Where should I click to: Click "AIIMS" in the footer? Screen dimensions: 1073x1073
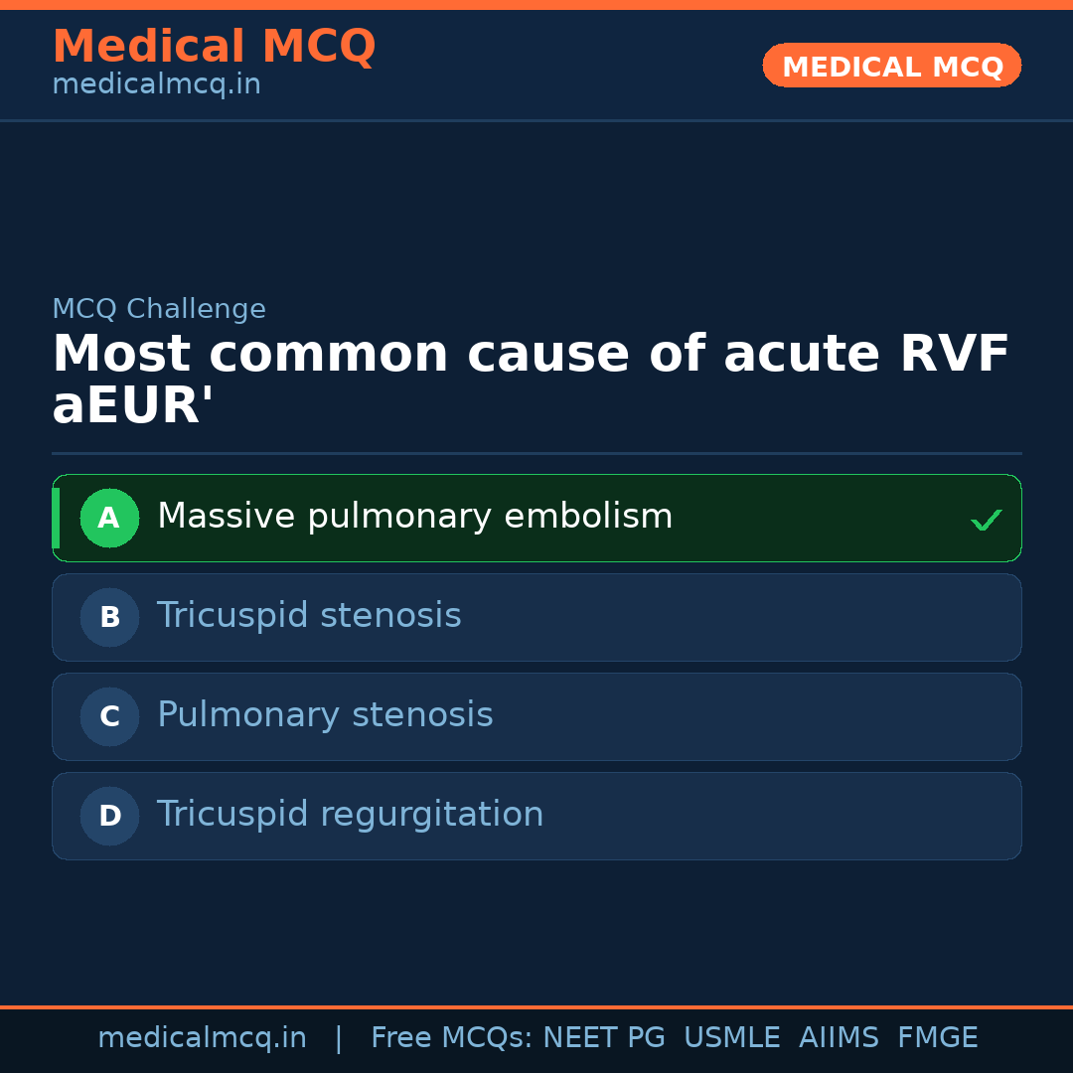(839, 1038)
